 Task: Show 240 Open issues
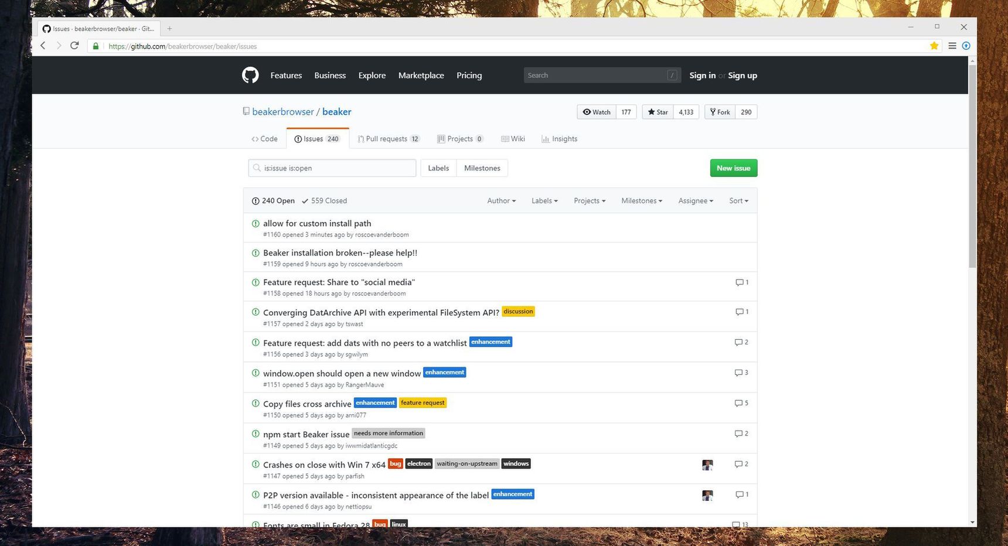coord(273,201)
